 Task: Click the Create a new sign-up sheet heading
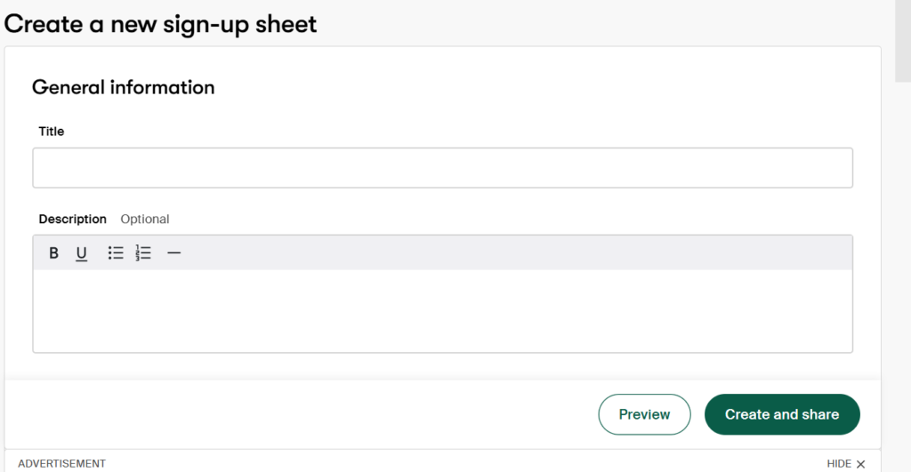[160, 24]
